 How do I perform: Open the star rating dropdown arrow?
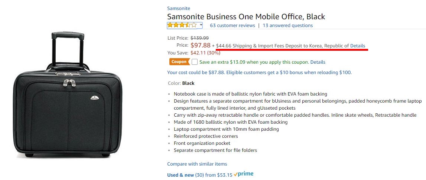click(x=201, y=25)
